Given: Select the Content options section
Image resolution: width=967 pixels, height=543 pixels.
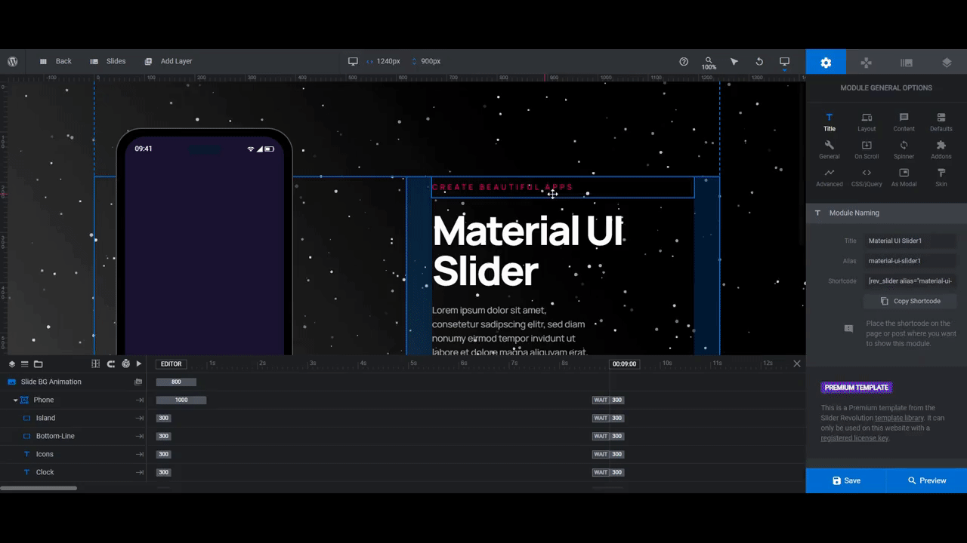Looking at the screenshot, I should click(904, 122).
